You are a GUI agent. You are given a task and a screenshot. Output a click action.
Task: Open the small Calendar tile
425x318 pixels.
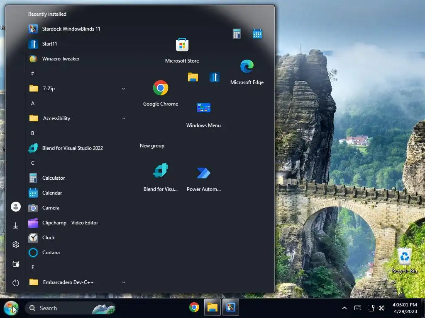pyautogui.click(x=257, y=34)
